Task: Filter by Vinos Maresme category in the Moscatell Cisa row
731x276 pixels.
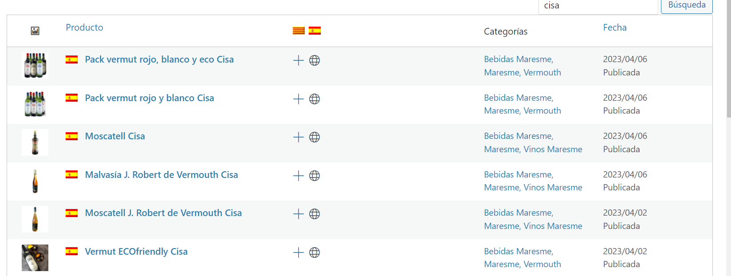Action: click(x=553, y=149)
